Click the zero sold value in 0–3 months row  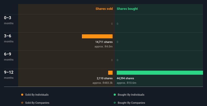(x=112, y=24)
